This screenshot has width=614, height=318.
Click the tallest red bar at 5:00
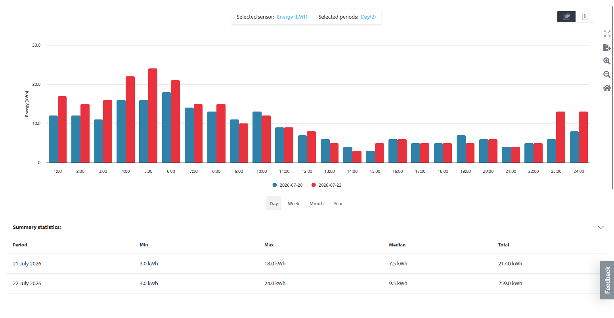click(153, 115)
